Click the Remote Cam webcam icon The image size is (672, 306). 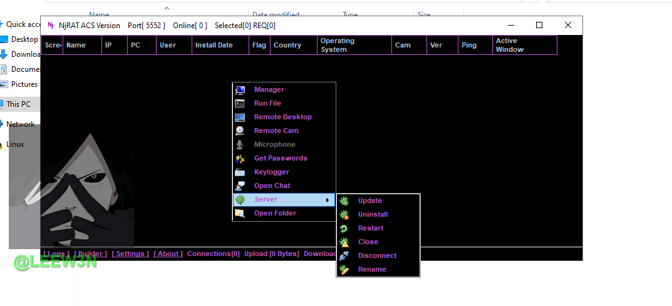(240, 131)
